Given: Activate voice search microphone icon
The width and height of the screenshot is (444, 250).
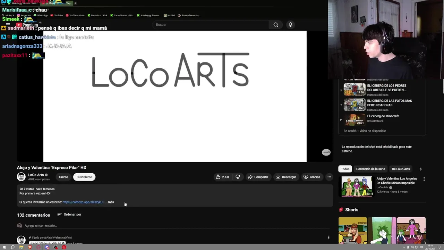Looking at the screenshot, I should [290, 25].
